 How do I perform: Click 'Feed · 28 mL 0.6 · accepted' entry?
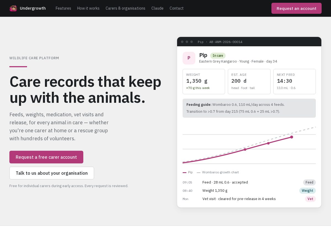(225, 182)
